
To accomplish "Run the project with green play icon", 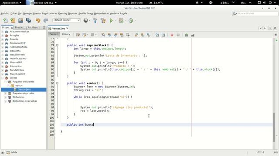I will [111, 20].
